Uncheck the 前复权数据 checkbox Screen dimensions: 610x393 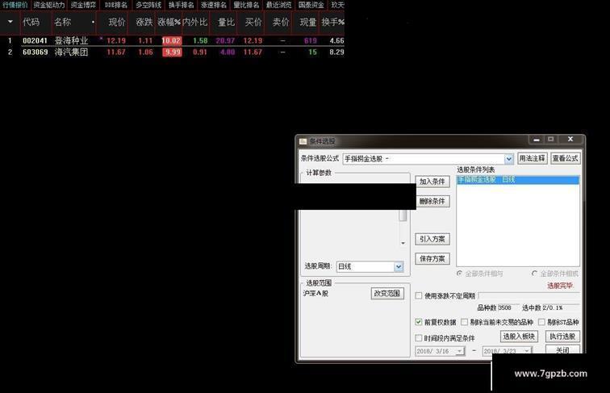pos(419,322)
